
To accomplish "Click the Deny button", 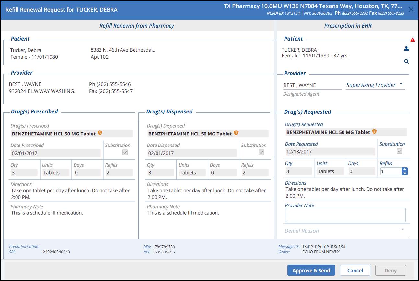I will [x=390, y=270].
